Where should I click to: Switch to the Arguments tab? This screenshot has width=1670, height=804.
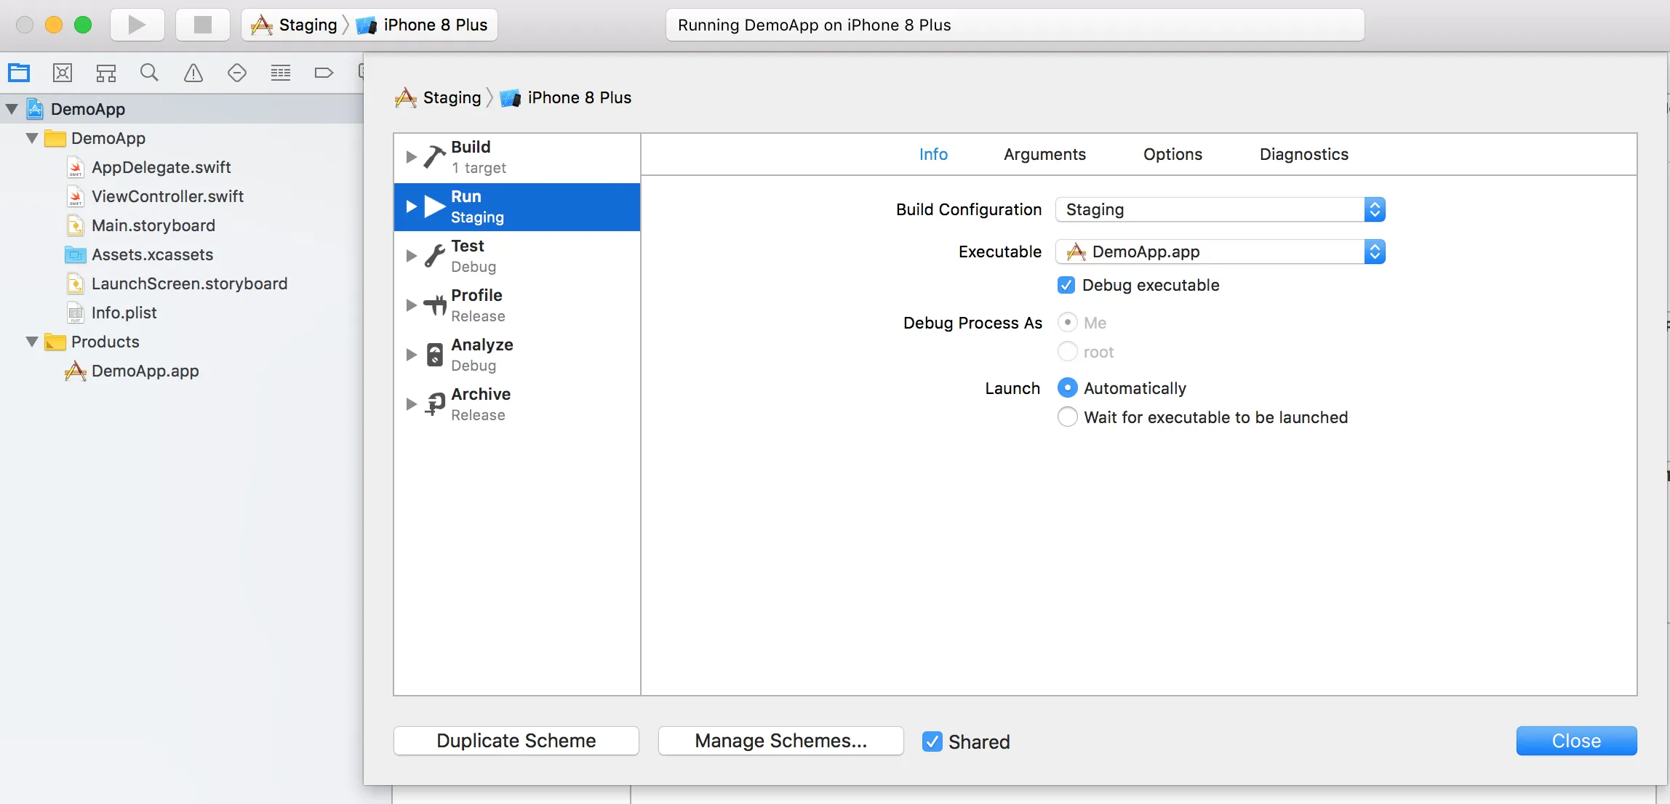tap(1044, 154)
